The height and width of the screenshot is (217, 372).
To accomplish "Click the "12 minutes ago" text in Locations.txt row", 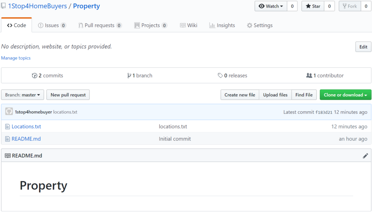I will click(x=349, y=126).
